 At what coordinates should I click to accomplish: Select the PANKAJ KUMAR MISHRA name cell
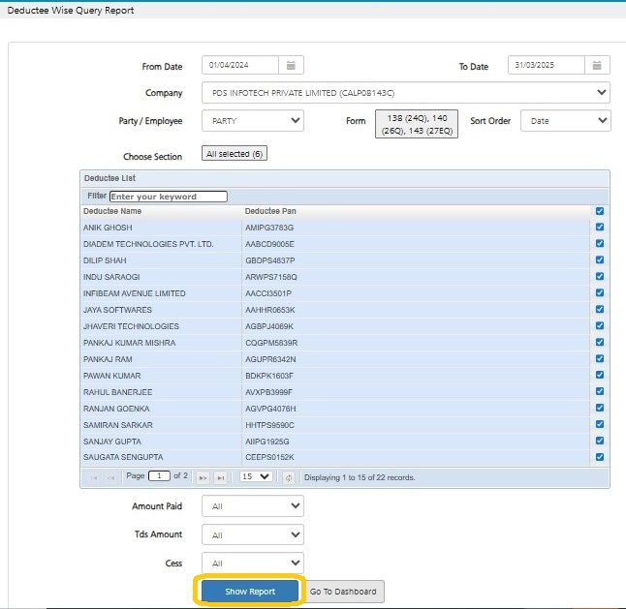pos(161,343)
